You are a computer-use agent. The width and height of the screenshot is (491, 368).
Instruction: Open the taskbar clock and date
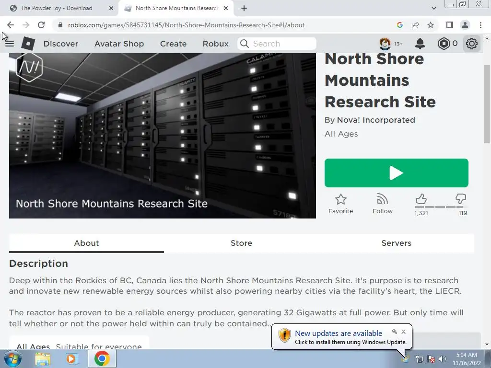467,359
